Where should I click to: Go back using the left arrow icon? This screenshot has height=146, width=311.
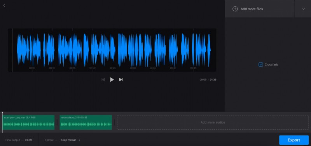(4, 5)
